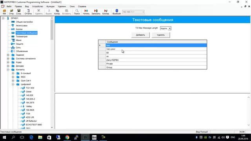Expand the MDC folder

tap(13, 77)
